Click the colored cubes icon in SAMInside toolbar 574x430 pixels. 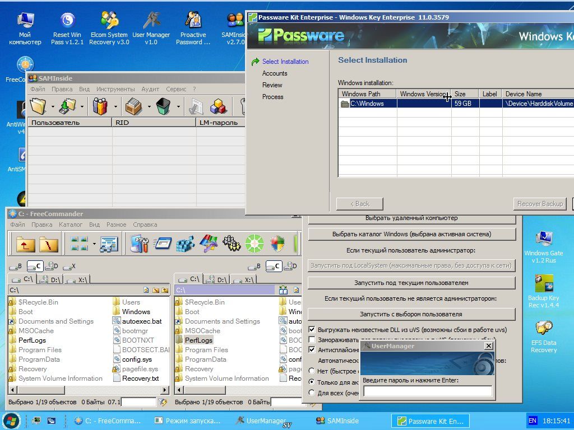tap(218, 106)
